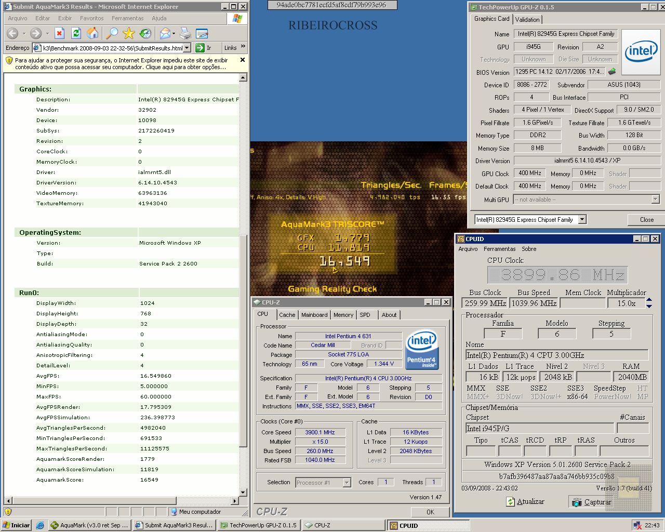The image size is (665, 532).
Task: Switch to TechPowerUp GPU-Z taskbar button
Action: tap(259, 525)
